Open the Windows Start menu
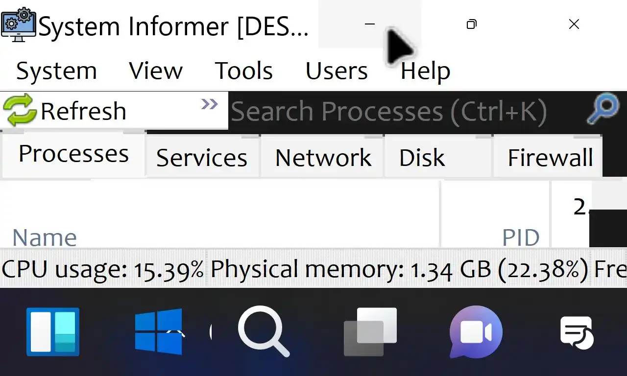This screenshot has height=376, width=627. [158, 331]
